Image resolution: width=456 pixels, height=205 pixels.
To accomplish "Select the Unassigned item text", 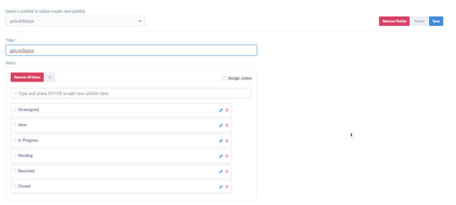I will coord(28,110).
